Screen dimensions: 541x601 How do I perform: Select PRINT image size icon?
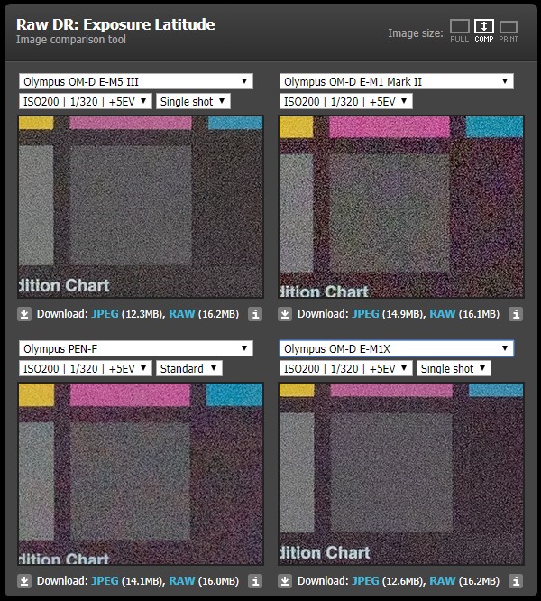tap(509, 29)
